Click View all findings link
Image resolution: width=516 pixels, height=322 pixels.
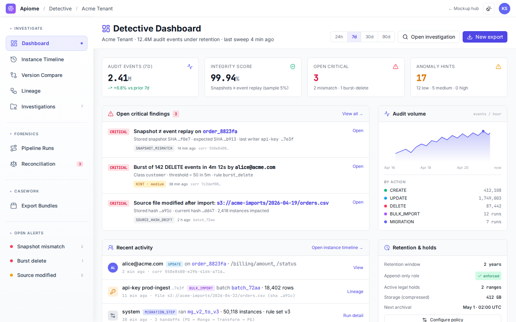point(352,114)
